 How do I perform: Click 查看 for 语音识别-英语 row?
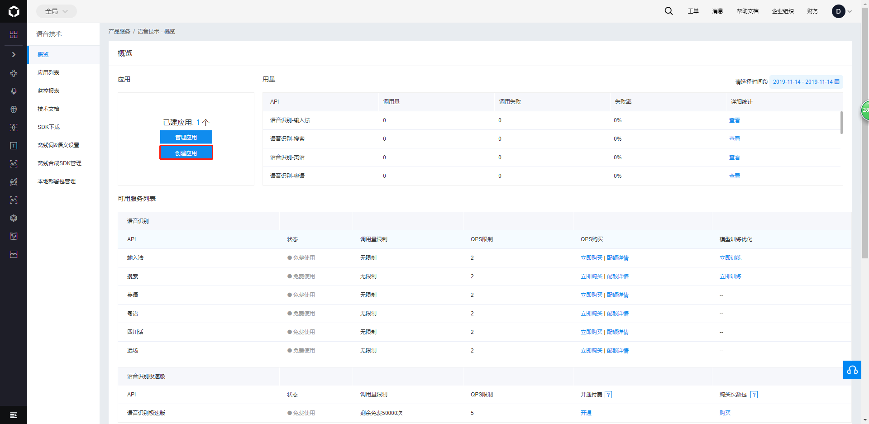[735, 157]
